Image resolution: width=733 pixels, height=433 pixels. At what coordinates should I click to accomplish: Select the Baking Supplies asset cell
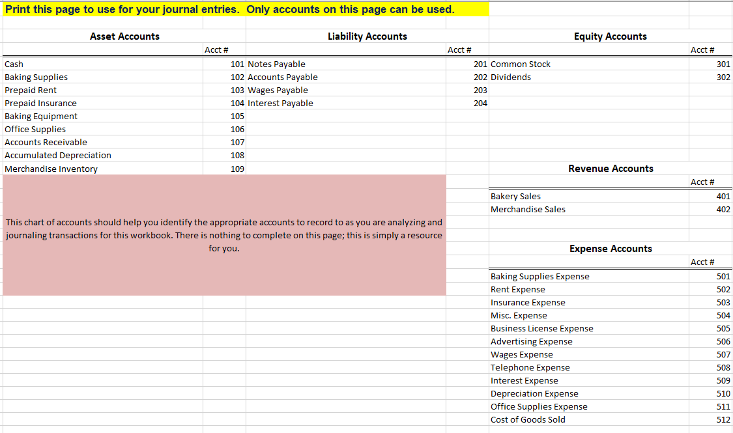pos(103,77)
